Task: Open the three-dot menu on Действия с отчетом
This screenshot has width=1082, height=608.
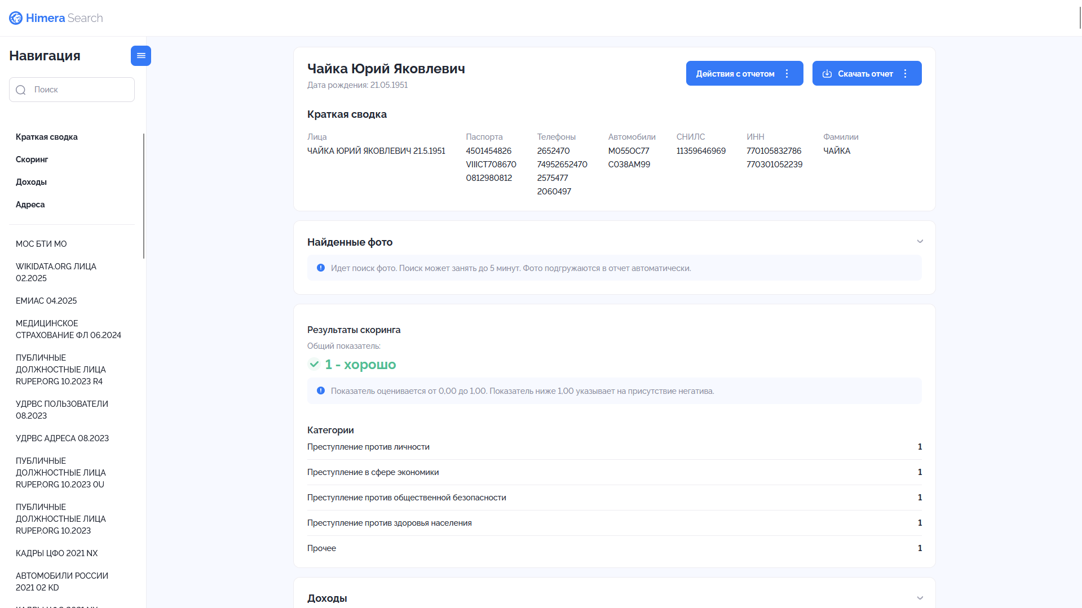Action: [787, 74]
